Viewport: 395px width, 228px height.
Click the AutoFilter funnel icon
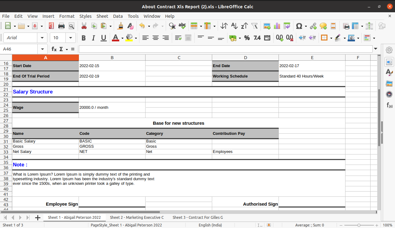[255, 26]
